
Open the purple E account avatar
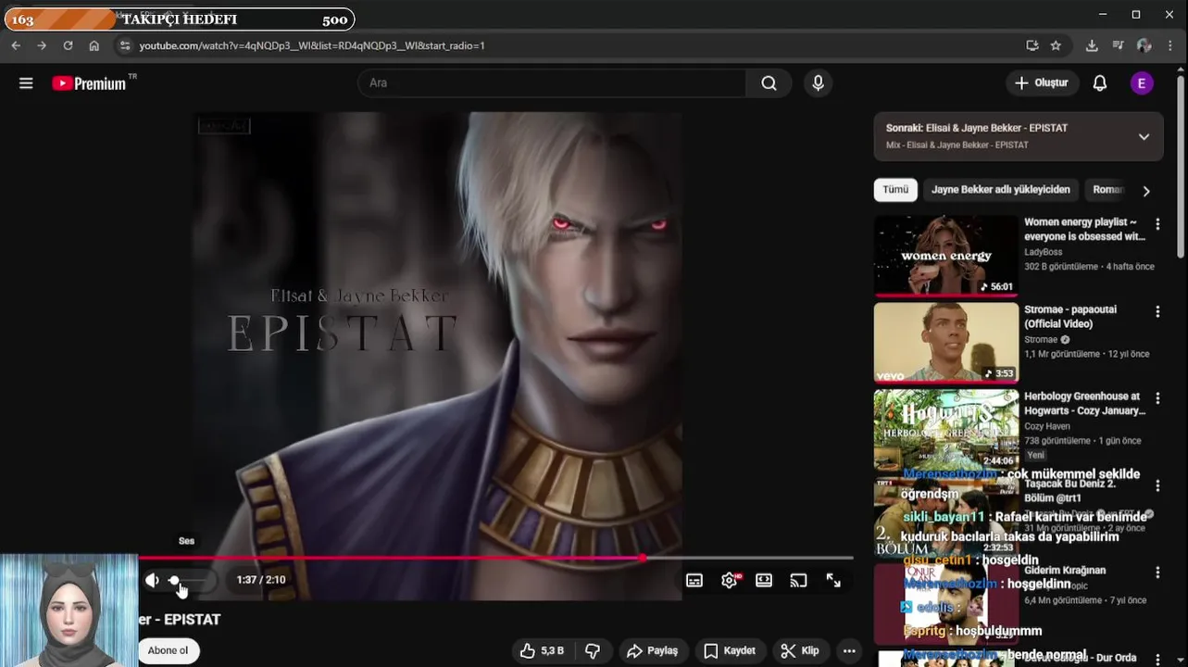(1141, 83)
